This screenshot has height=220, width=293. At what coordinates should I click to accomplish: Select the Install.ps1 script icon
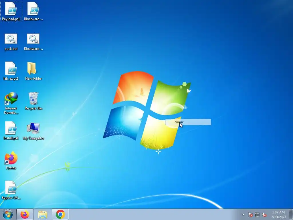[11, 131]
